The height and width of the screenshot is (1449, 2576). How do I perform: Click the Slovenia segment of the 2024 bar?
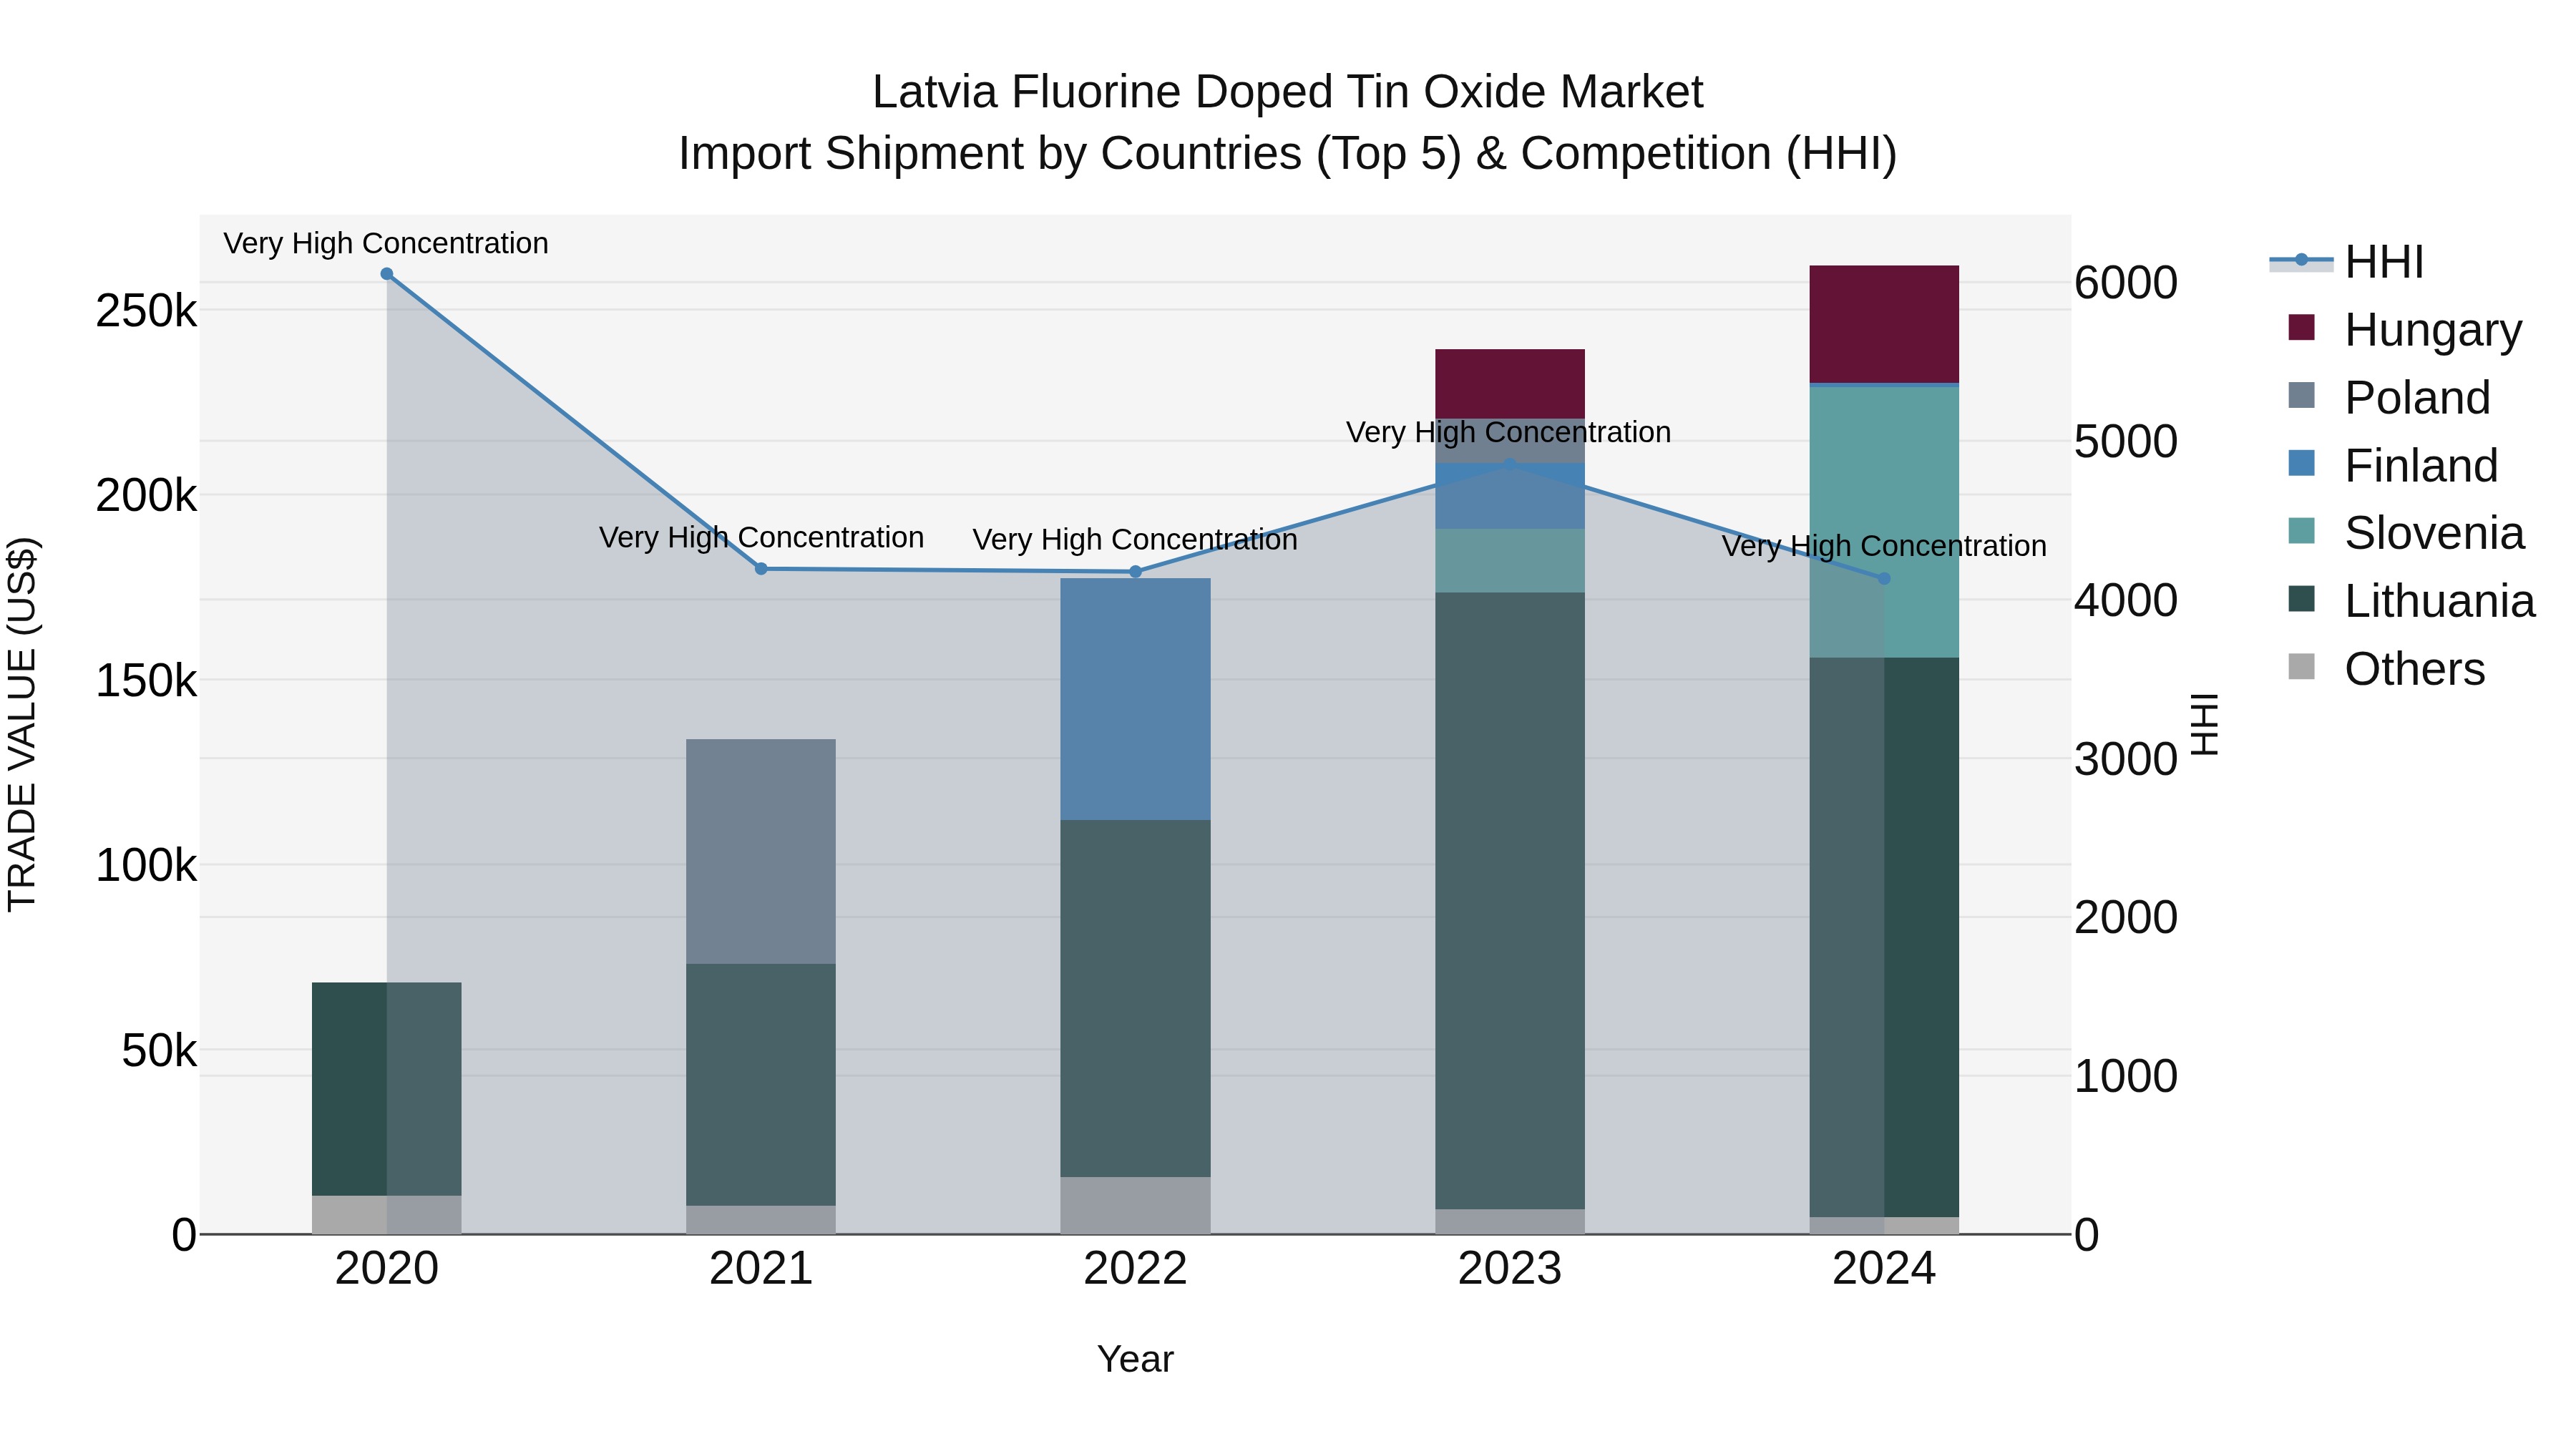coord(1884,522)
